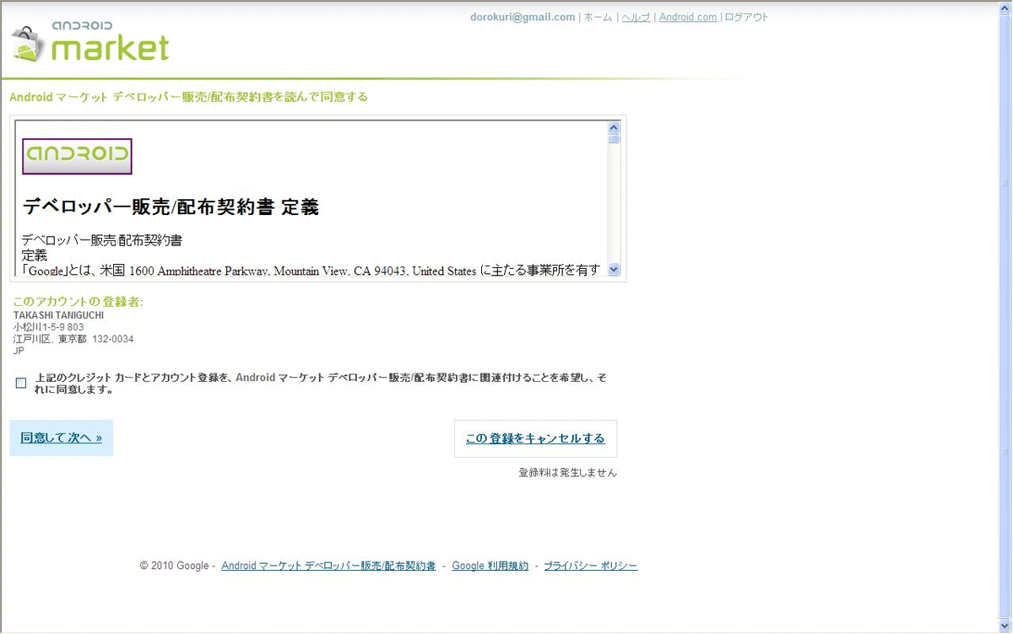Click the Android Market logo
This screenshot has height=634, width=1013.
89,42
